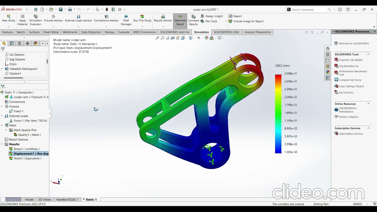This screenshot has height=212, width=377.
Task: Click the File Properties icon beside traffic light
Action: [x=113, y=9]
